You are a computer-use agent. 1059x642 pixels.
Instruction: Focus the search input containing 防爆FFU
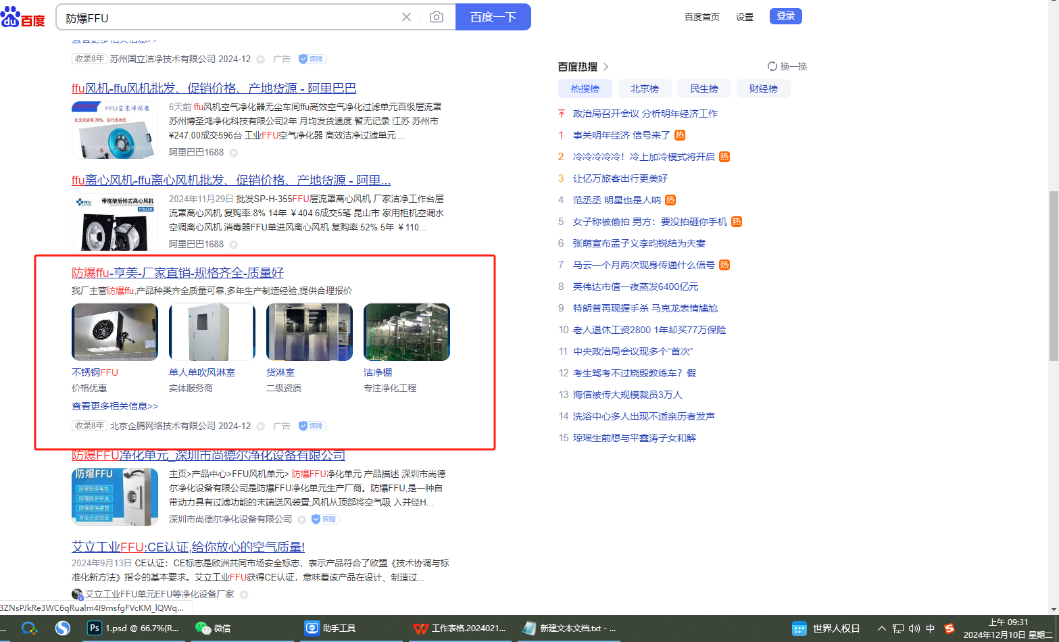230,18
